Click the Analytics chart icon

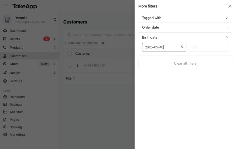coord(5,112)
